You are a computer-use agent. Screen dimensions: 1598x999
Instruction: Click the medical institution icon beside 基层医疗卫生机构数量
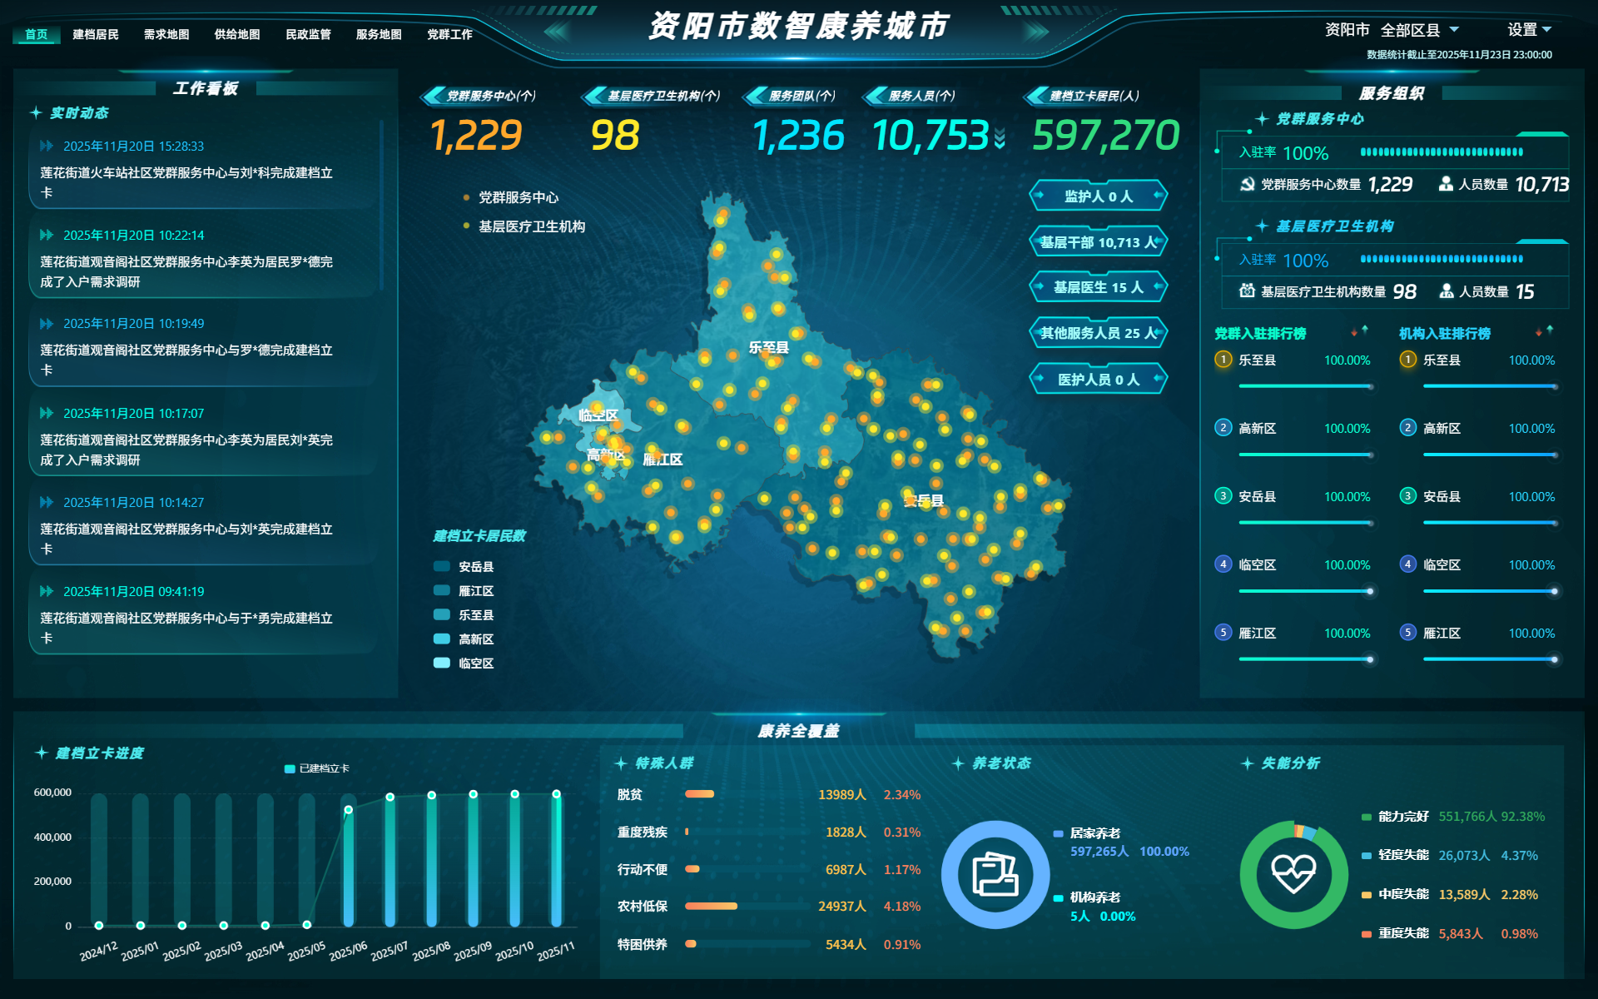(x=1247, y=291)
